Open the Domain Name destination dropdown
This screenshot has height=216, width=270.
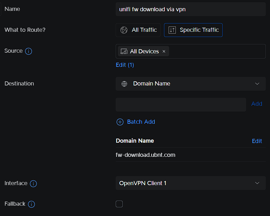pos(190,84)
